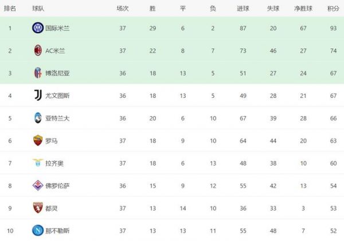Sort by the 进球 column header

[x=243, y=9]
